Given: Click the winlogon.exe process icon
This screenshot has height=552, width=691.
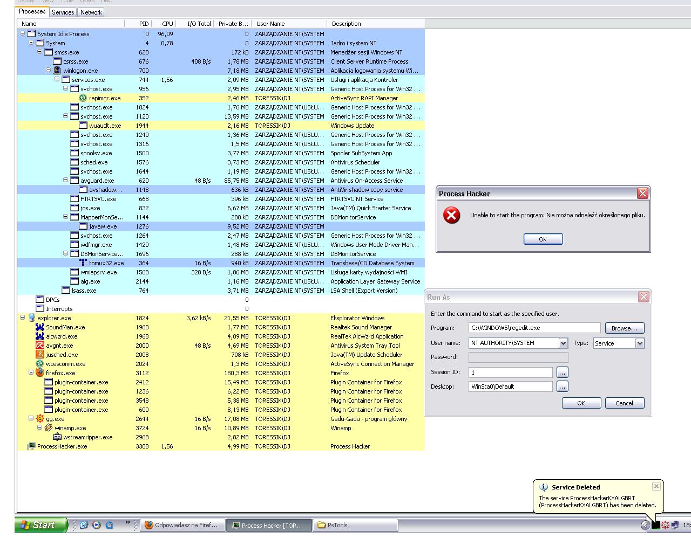Looking at the screenshot, I should click(x=57, y=71).
